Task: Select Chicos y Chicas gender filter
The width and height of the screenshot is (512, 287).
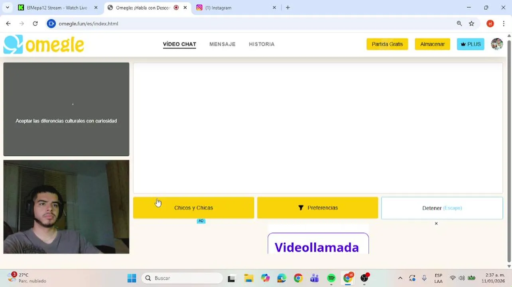Action: pos(193,208)
